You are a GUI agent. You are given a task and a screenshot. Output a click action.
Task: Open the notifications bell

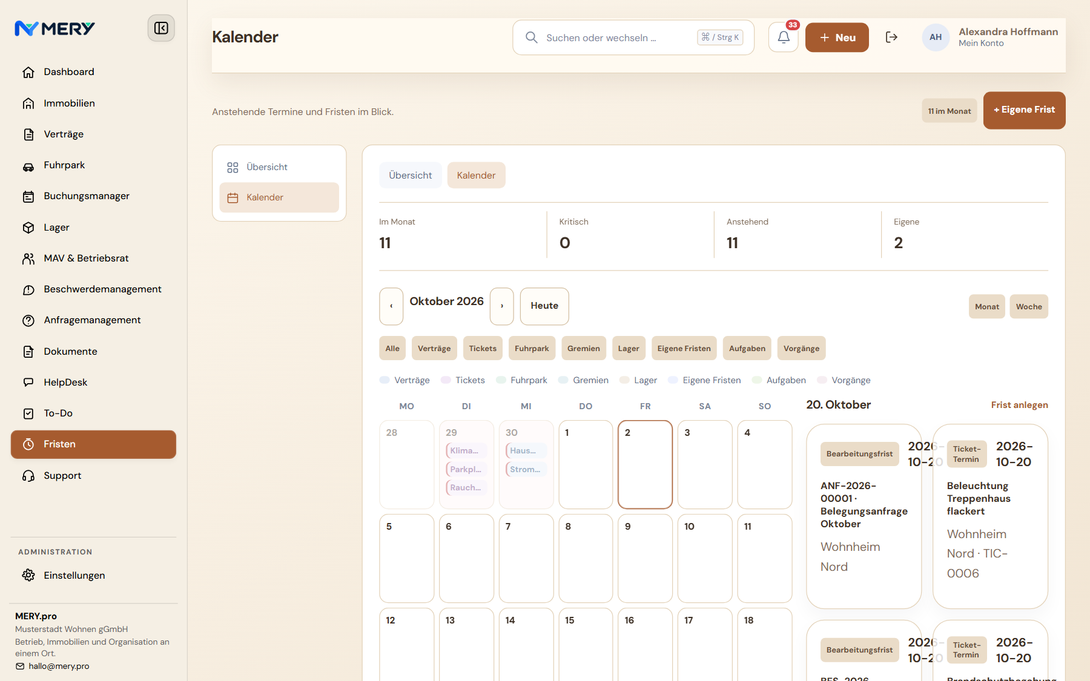pos(784,38)
